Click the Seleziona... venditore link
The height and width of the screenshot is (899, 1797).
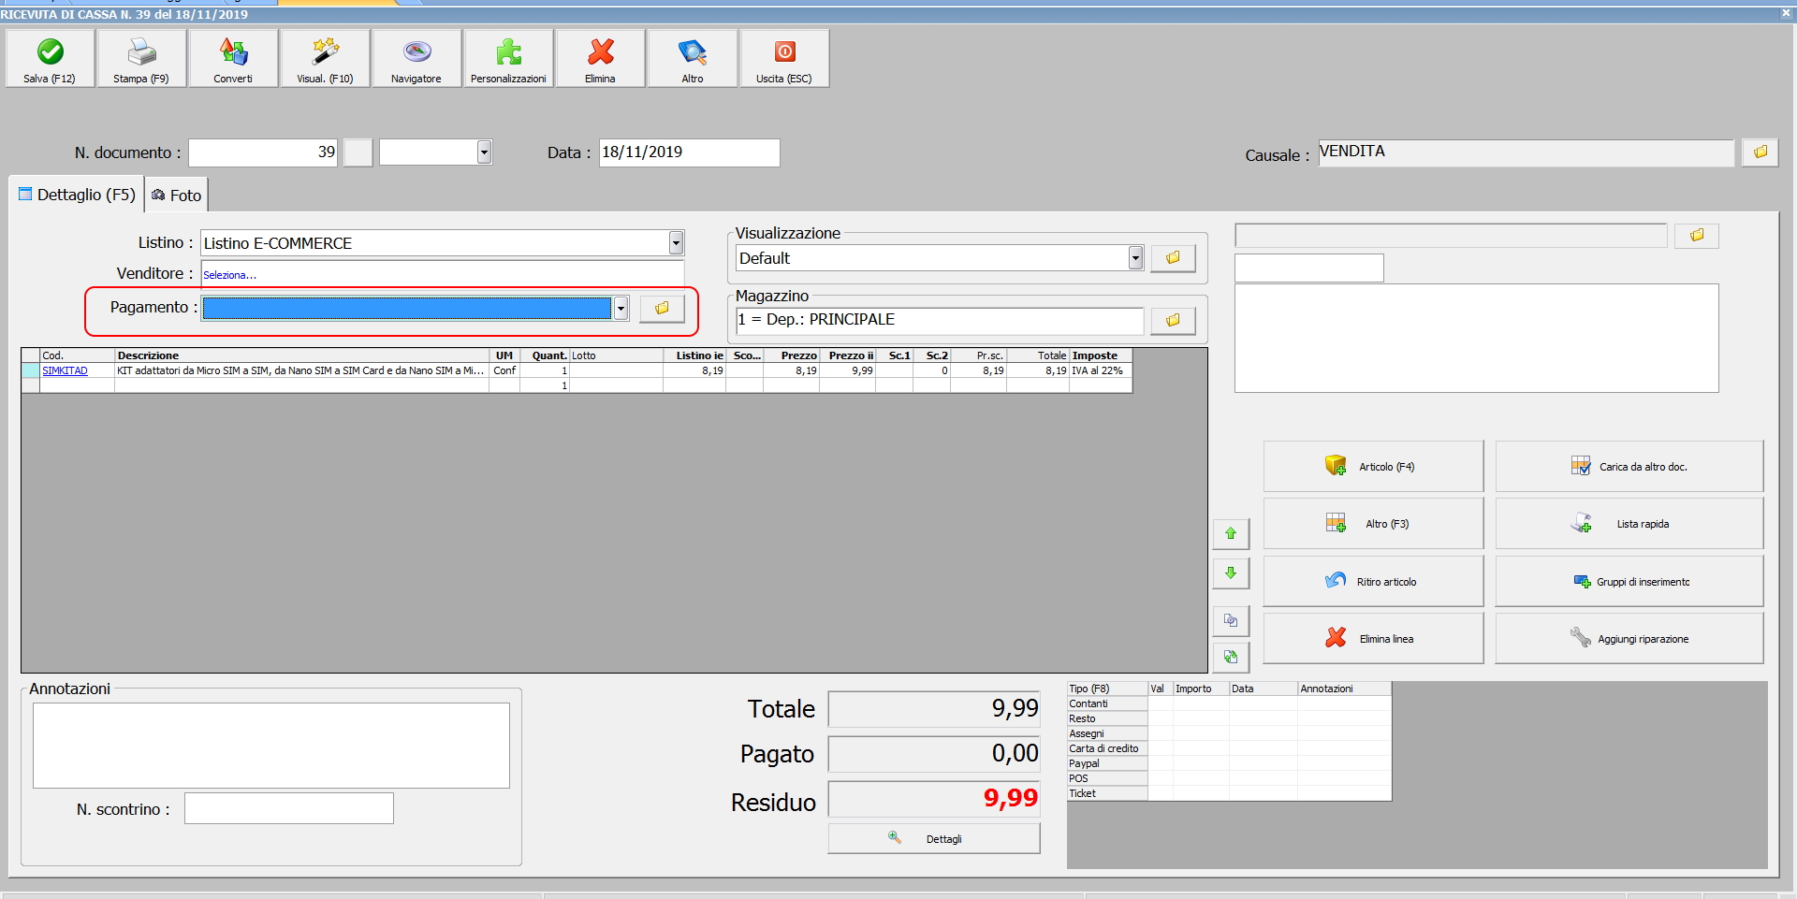[229, 275]
